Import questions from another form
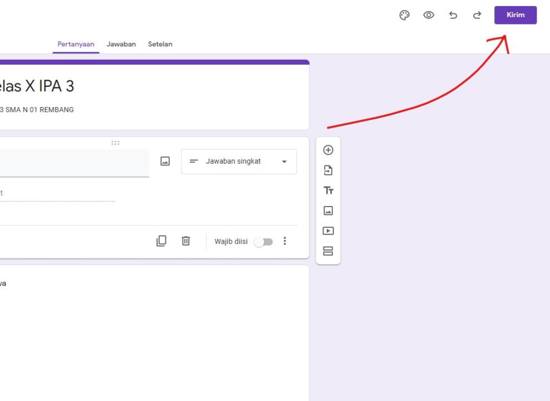550x401 pixels. pyautogui.click(x=328, y=170)
